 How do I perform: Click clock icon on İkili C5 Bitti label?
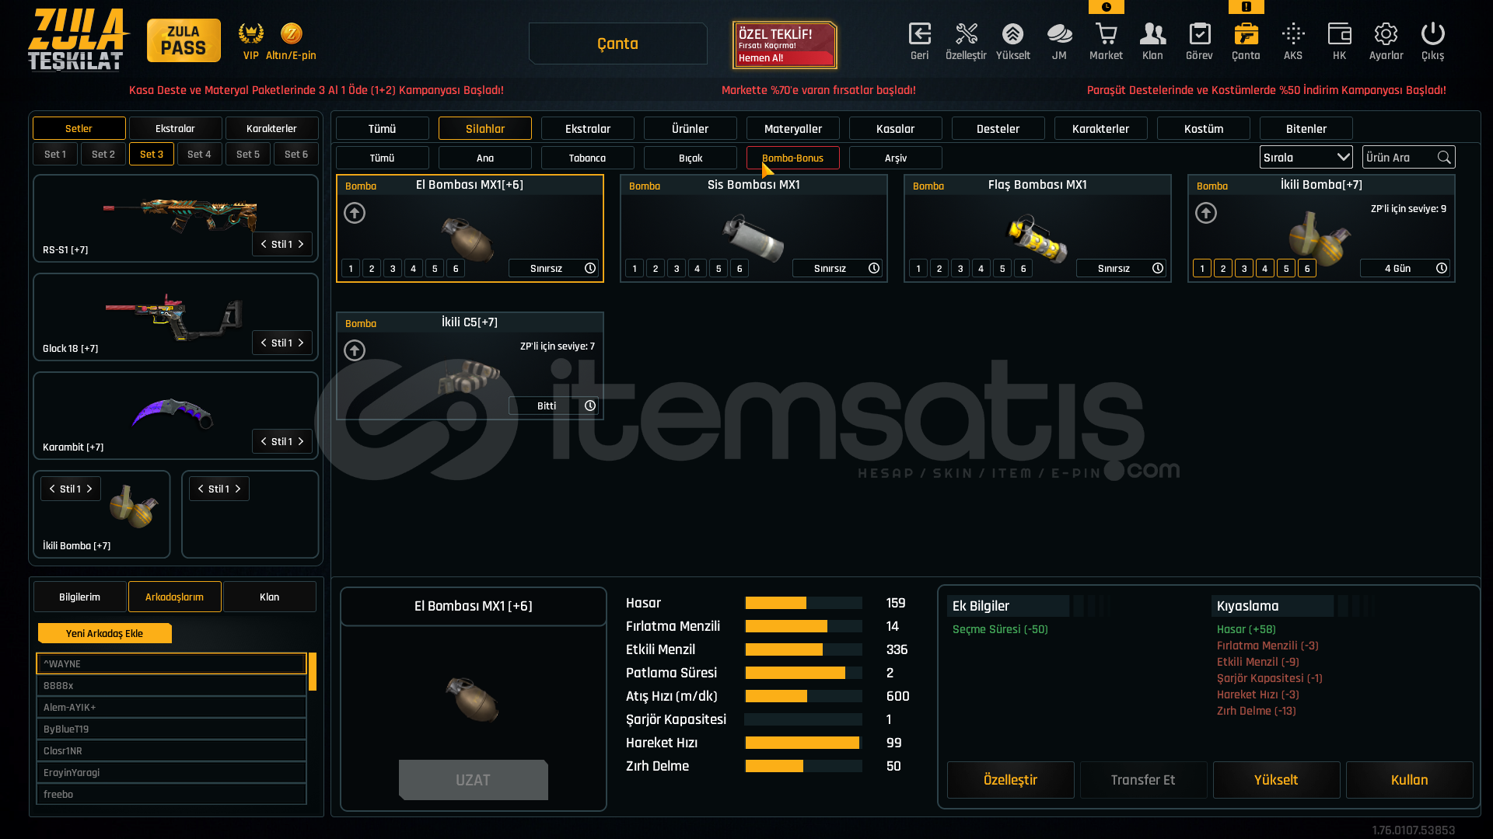590,406
